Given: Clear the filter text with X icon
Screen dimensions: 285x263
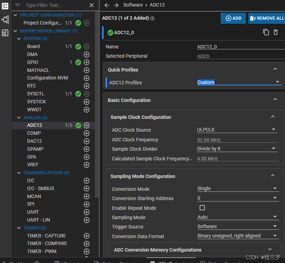Looking at the screenshot, I should tap(92, 5).
